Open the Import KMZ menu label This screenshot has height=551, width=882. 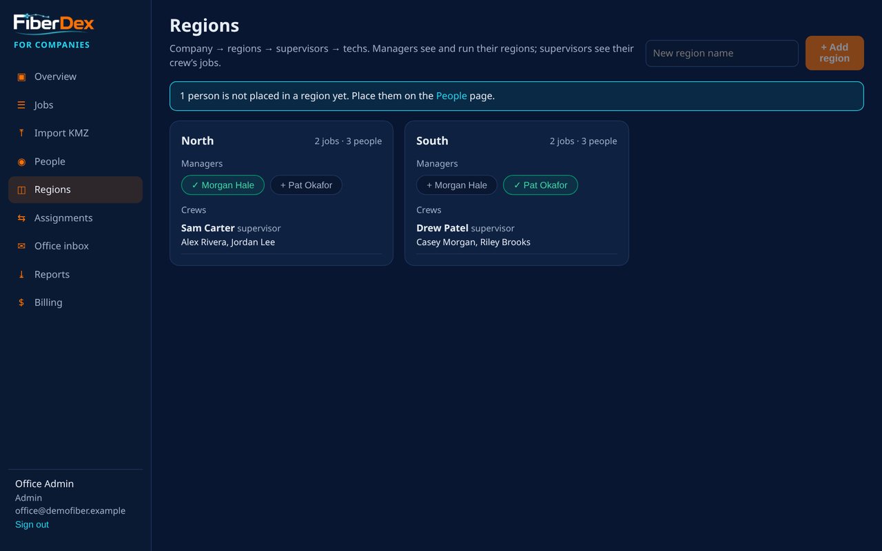pos(61,133)
